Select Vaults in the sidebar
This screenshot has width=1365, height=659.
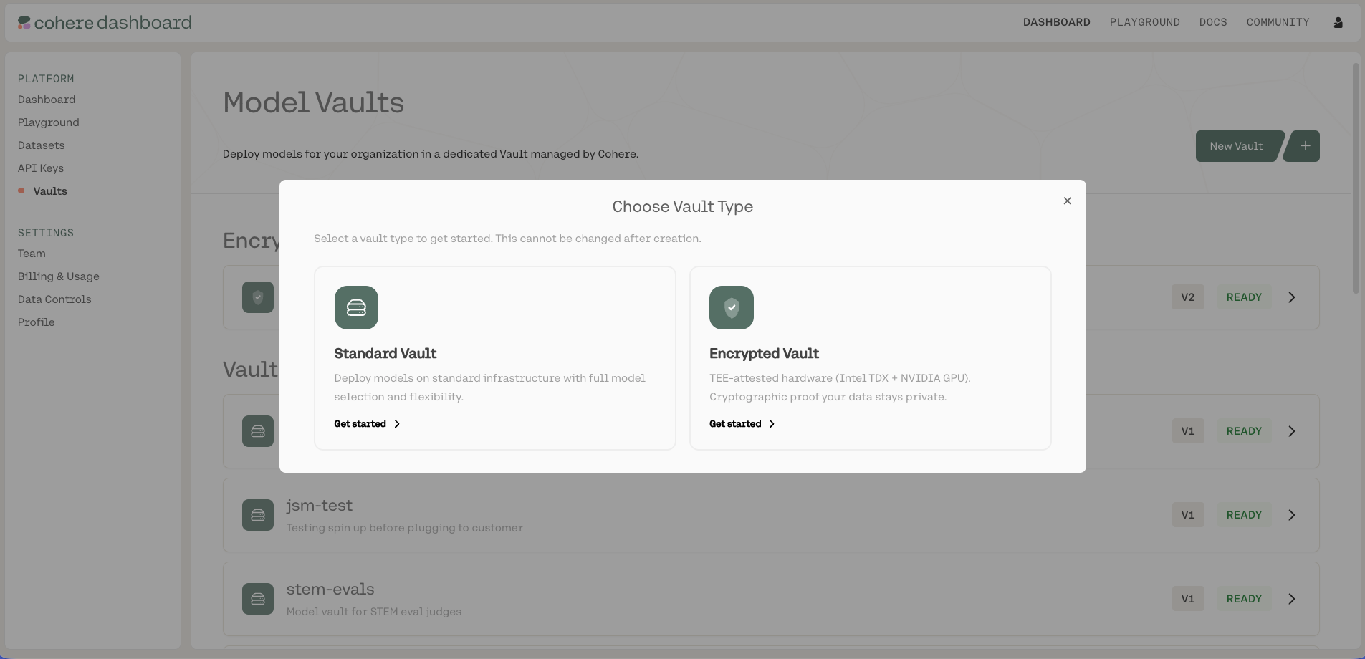[x=50, y=191]
